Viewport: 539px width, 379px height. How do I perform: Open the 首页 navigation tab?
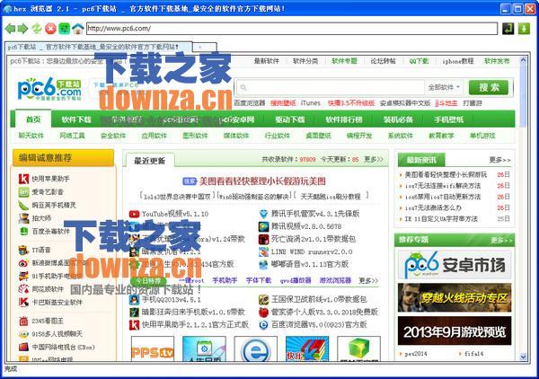pyautogui.click(x=33, y=119)
